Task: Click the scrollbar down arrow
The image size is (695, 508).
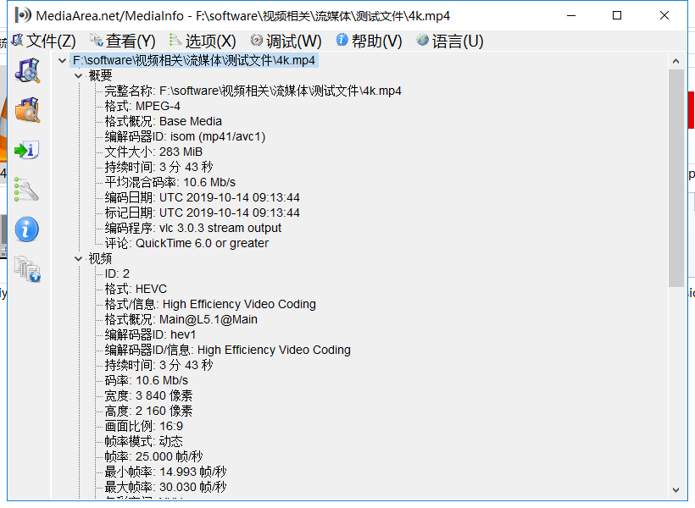Action: click(677, 490)
